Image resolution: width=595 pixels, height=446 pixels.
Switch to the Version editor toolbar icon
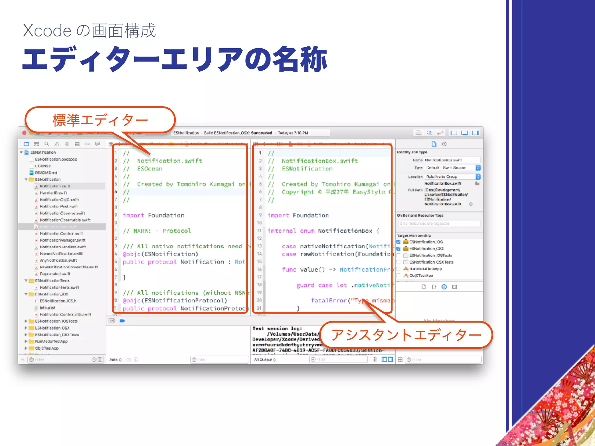point(440,133)
